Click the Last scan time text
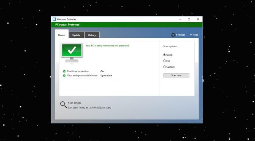This screenshot has height=141, width=255. coord(89,108)
